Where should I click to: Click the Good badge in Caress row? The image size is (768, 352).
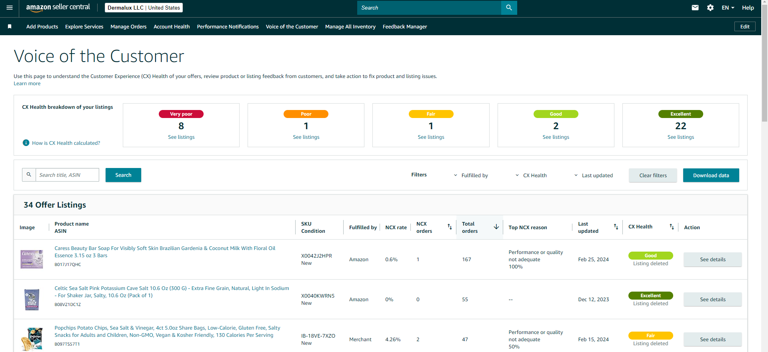pos(650,256)
